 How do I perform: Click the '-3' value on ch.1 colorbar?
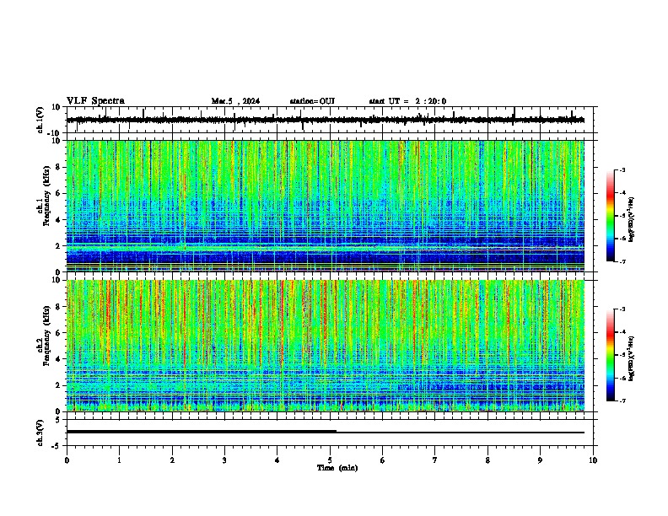pos(622,169)
